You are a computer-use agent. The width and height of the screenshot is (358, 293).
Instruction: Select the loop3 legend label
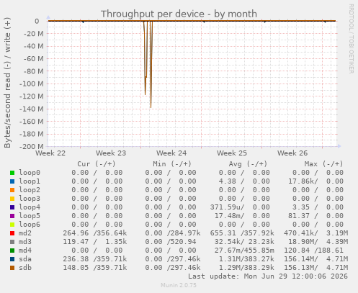pyautogui.click(x=30, y=199)
